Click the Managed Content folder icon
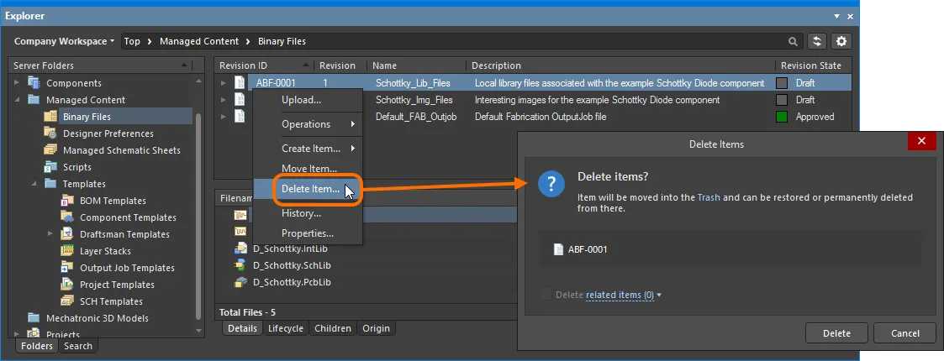This screenshot has height=361, width=944. point(34,100)
